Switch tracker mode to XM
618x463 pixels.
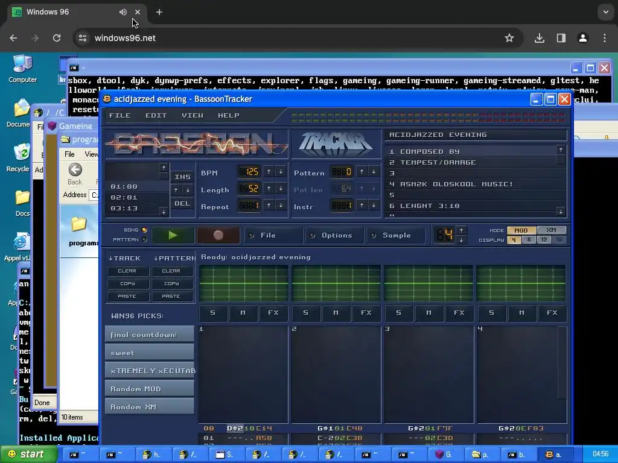point(551,230)
